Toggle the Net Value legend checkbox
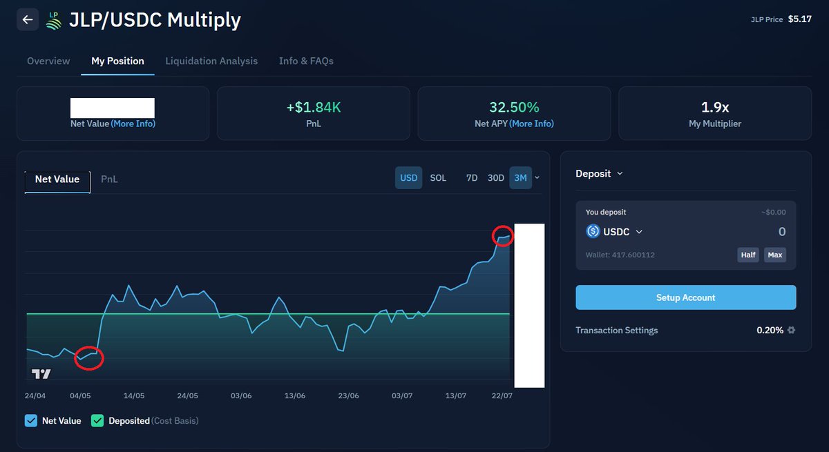 tap(31, 420)
